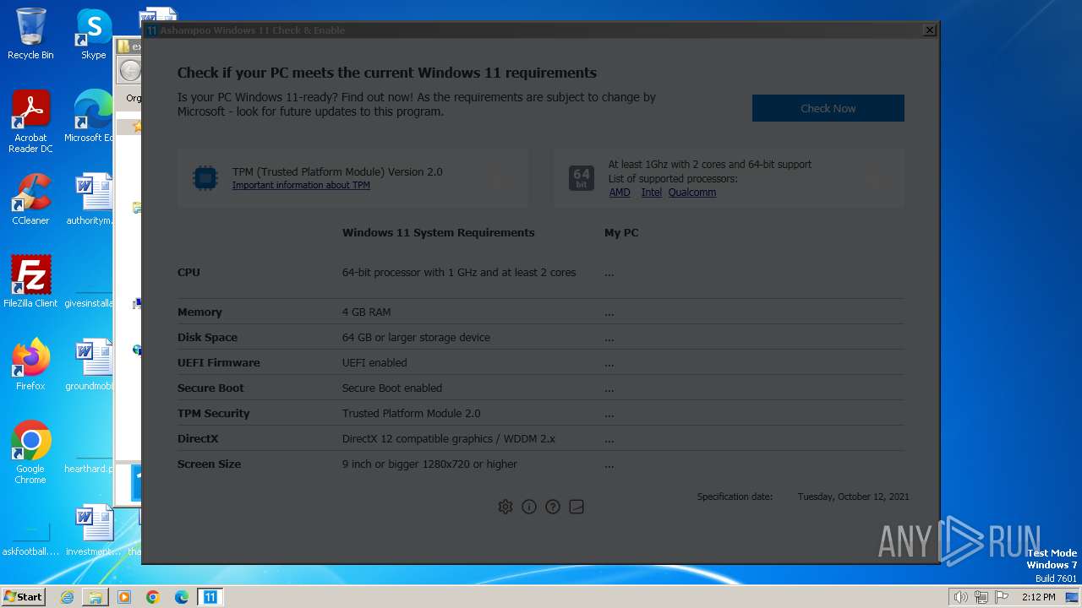The width and height of the screenshot is (1082, 608).
Task: Click the Check Now button
Action: pyautogui.click(x=828, y=108)
